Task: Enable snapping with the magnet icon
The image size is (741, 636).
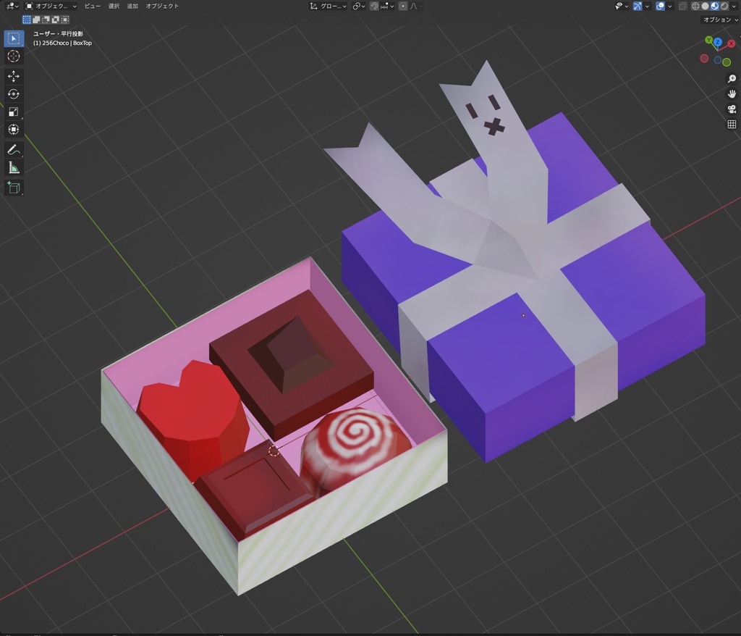Action: (373, 6)
